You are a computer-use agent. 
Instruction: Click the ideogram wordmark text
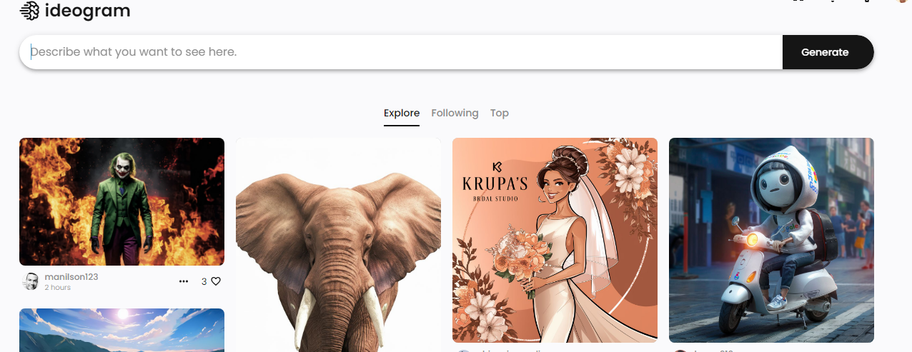pyautogui.click(x=87, y=11)
